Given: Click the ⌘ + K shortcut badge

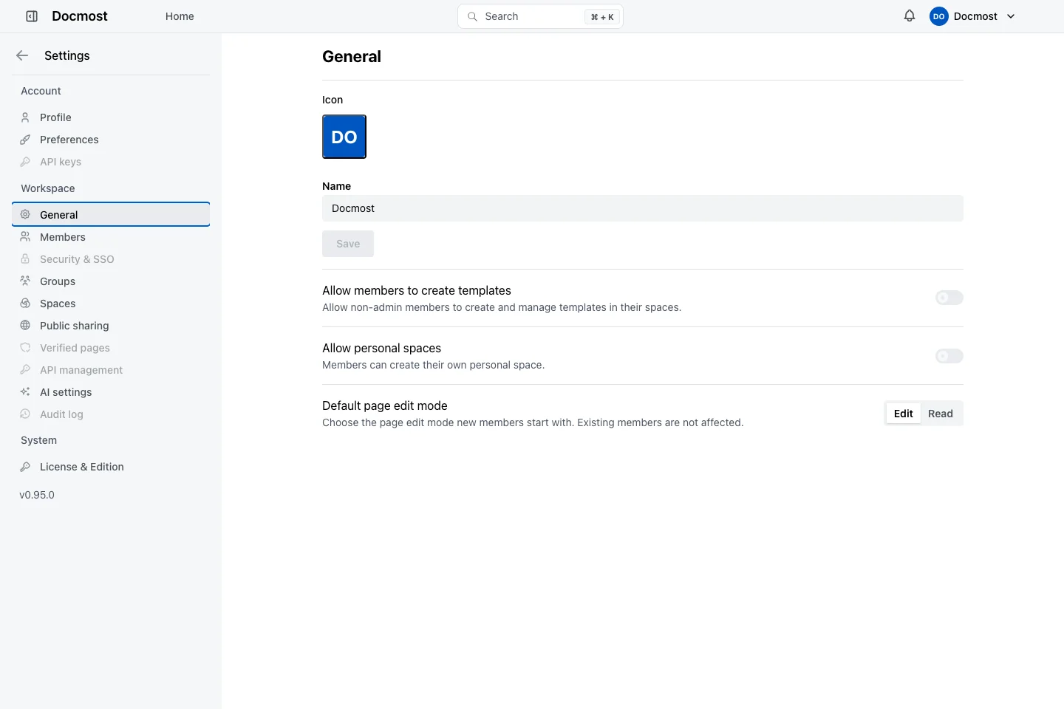Looking at the screenshot, I should (602, 17).
